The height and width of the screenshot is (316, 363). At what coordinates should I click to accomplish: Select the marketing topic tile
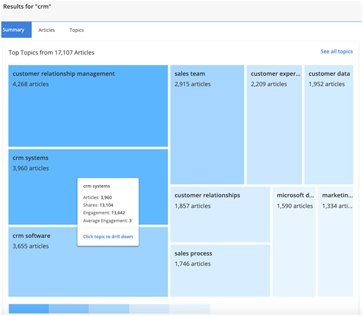pyautogui.click(x=336, y=242)
